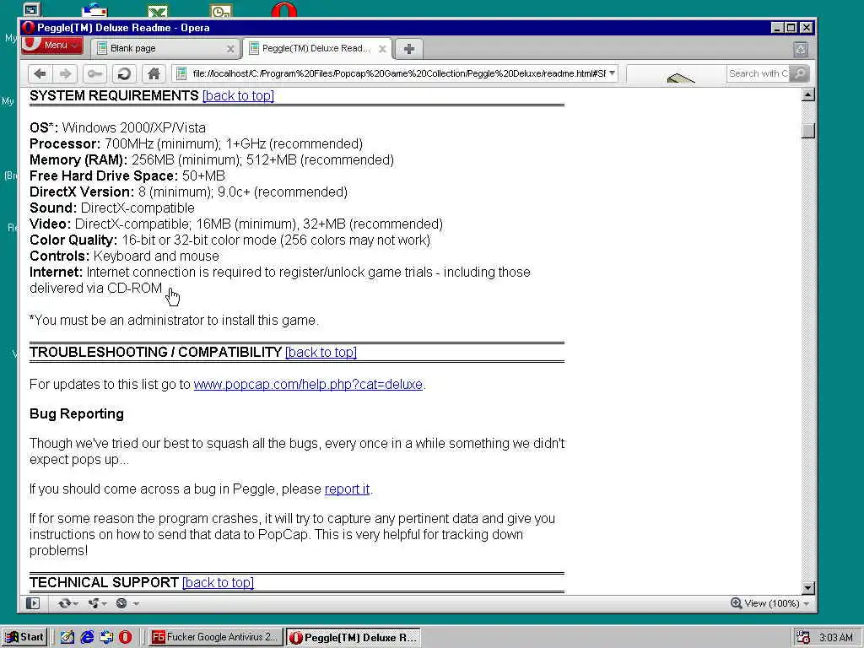This screenshot has height=648, width=864.
Task: Follow back to top link beside Technical Support
Action: 218,582
